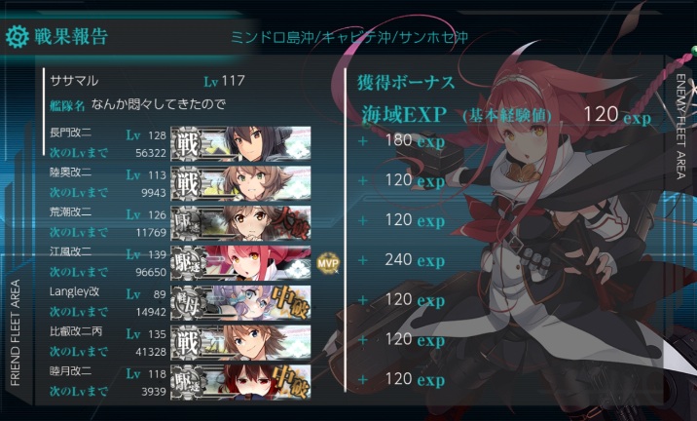The width and height of the screenshot is (697, 421).
Task: Click 陸奥改二's 戦 ship-type emblem
Action: 186,183
